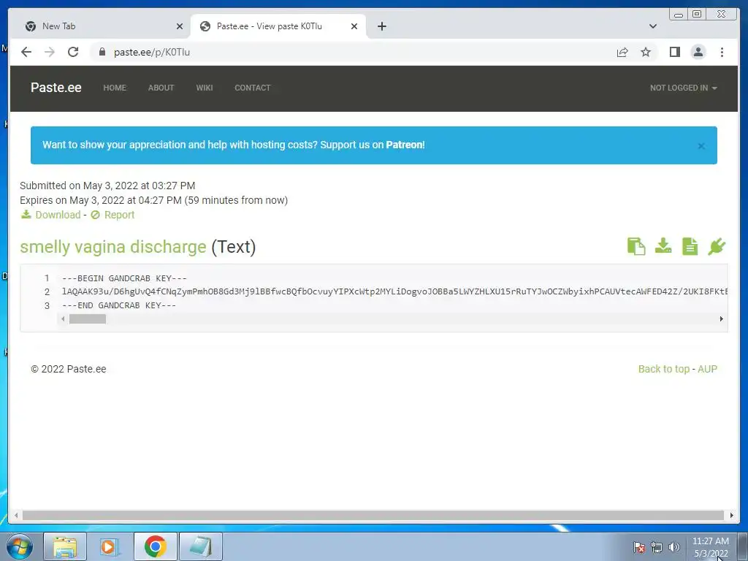Open the Chrome profile avatar
The height and width of the screenshot is (561, 748).
(x=698, y=52)
